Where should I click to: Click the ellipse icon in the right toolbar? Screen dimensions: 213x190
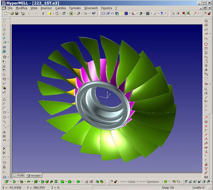[x=206, y=79]
